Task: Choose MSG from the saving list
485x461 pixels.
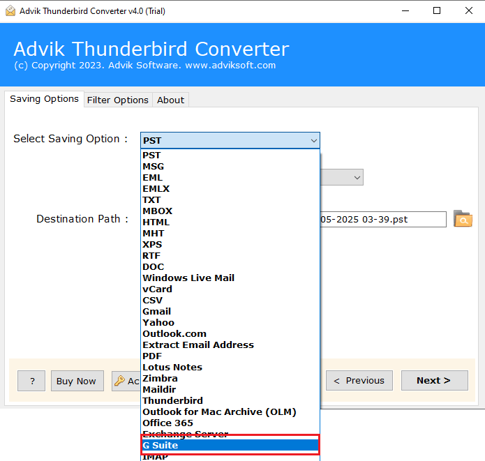Action: 230,167
